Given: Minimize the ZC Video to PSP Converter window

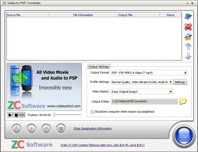Looking at the screenshot, I should click(x=188, y=3).
